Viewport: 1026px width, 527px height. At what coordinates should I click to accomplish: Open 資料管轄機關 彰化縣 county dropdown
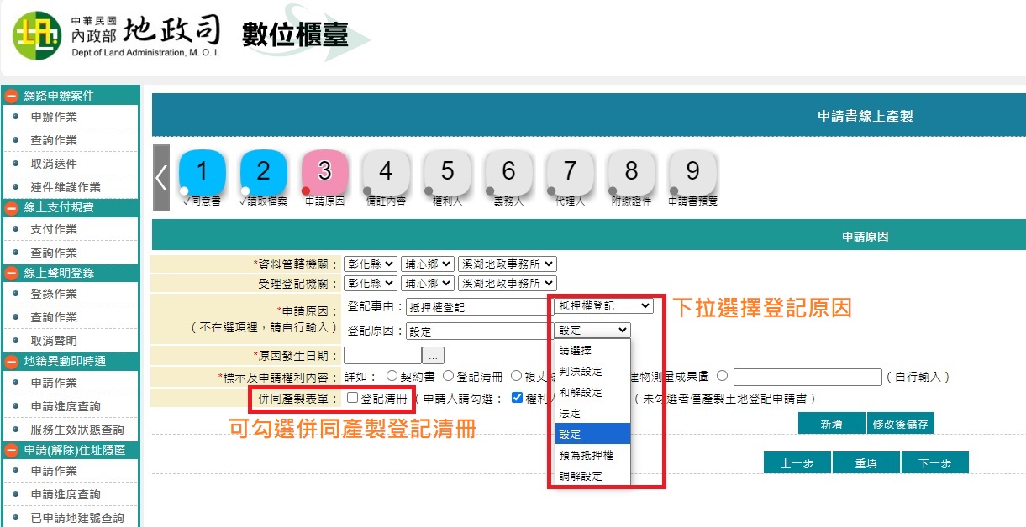[x=370, y=263]
